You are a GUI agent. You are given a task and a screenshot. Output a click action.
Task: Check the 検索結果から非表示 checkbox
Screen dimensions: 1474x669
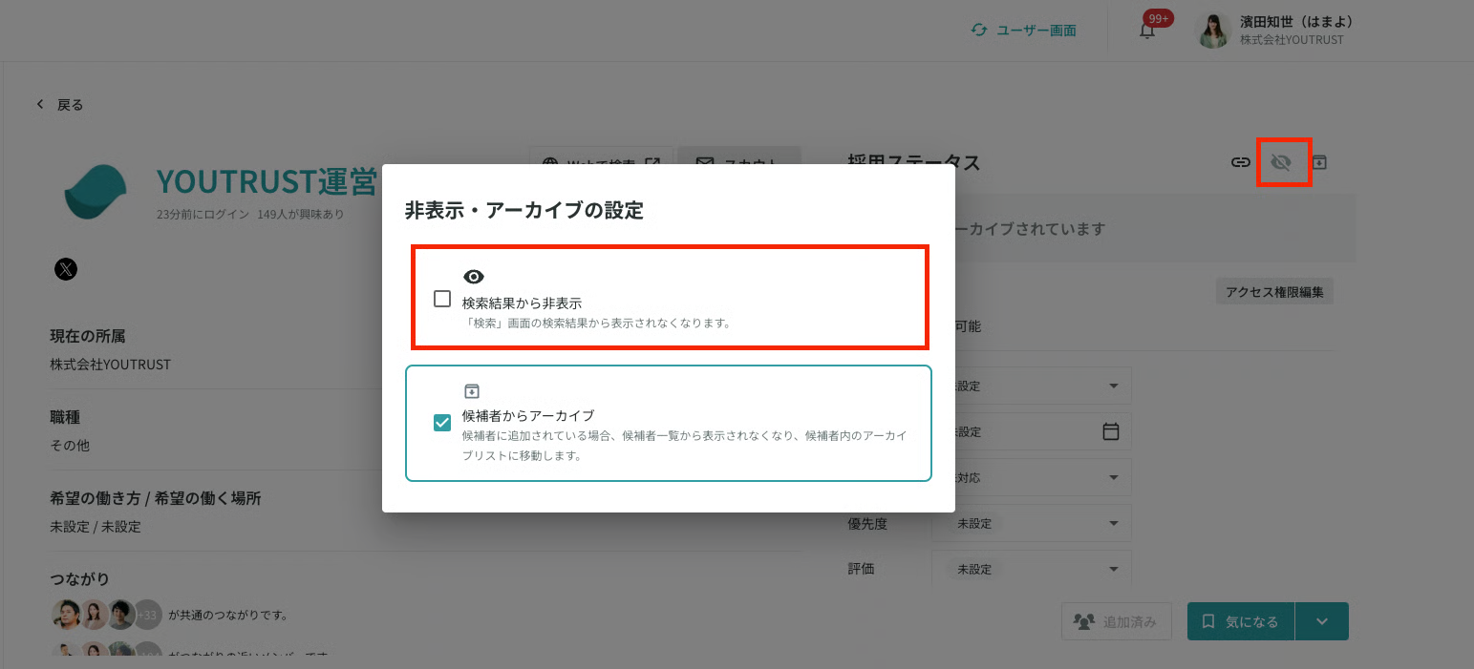pos(442,299)
